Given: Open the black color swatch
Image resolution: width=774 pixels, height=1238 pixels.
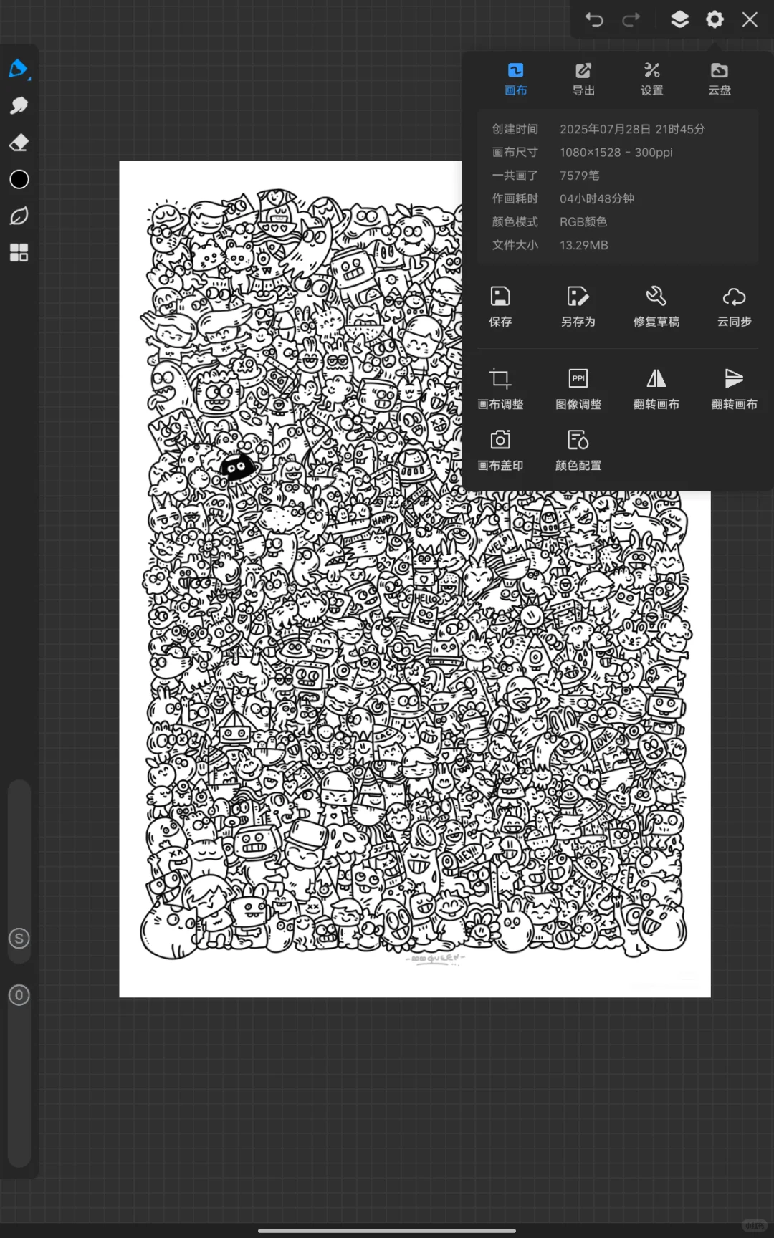Looking at the screenshot, I should pyautogui.click(x=19, y=179).
